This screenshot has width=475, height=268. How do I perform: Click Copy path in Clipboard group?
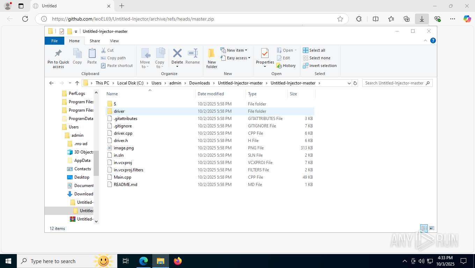tap(113, 58)
